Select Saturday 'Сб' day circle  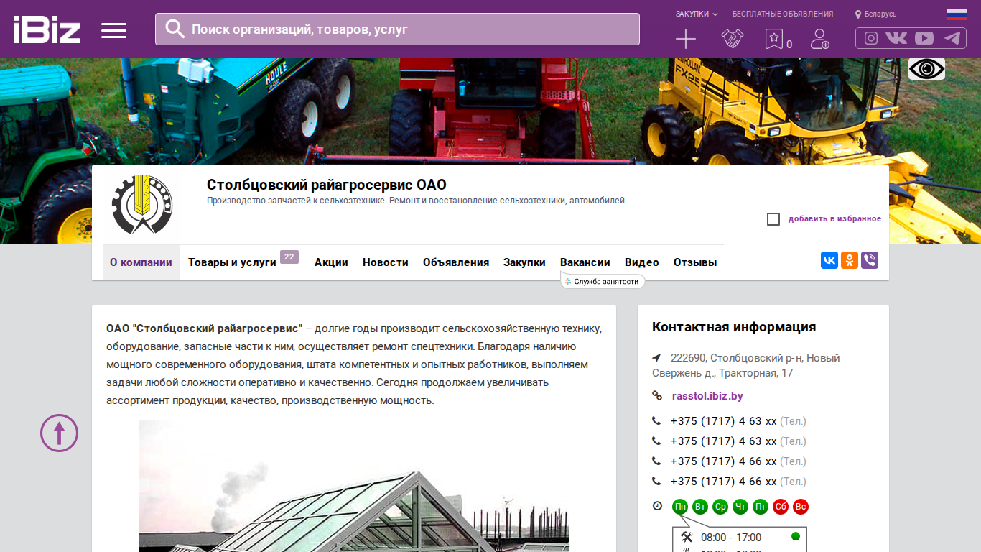(781, 507)
